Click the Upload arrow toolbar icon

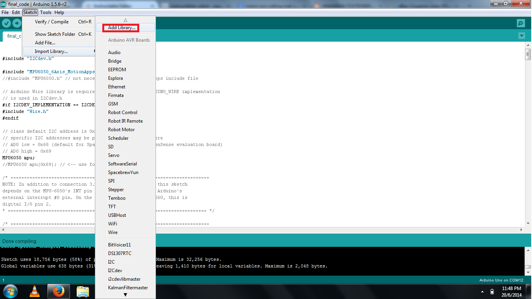[17, 23]
